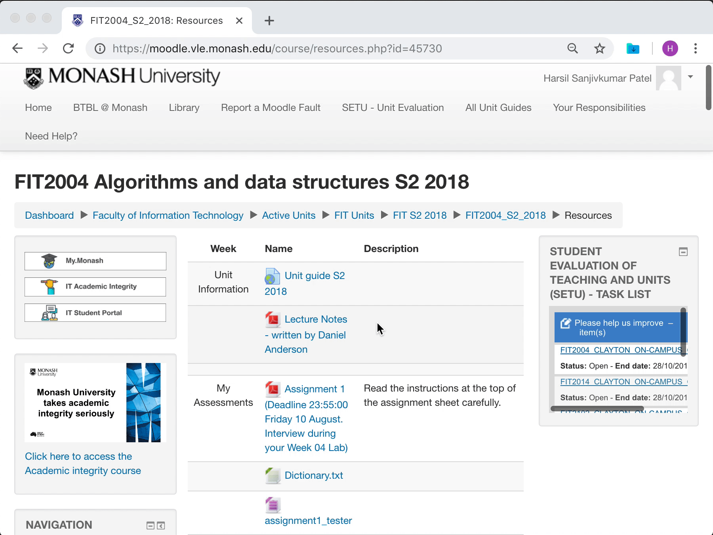Click the IT Academic Integrity button

[95, 287]
